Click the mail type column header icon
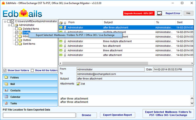Image resolution: width=196 pixels, height=120 pixels. tap(61, 23)
